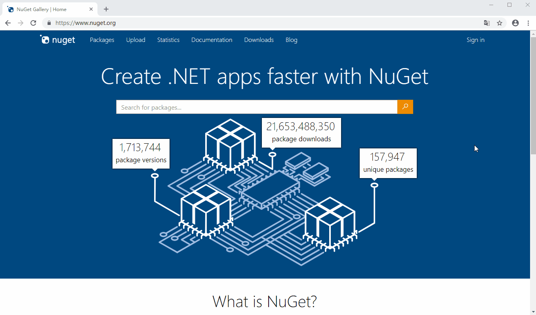Screen dimensions: 536x315
Task: Open the translate page icon
Action: point(487,23)
